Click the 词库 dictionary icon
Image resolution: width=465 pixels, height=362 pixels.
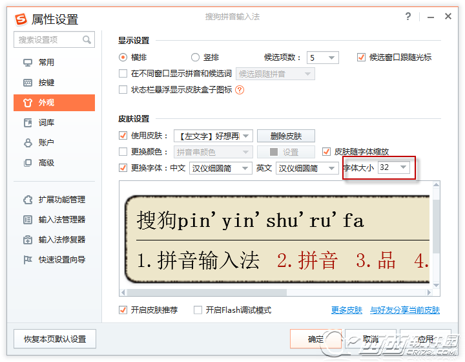click(28, 123)
